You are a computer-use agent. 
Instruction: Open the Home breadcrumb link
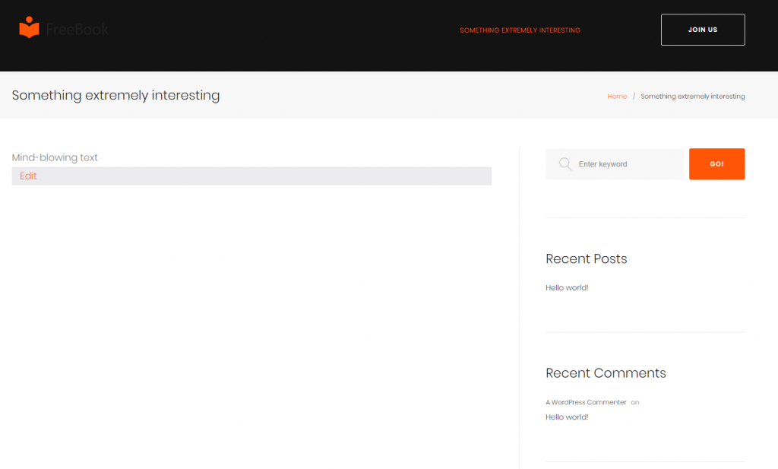click(x=617, y=96)
